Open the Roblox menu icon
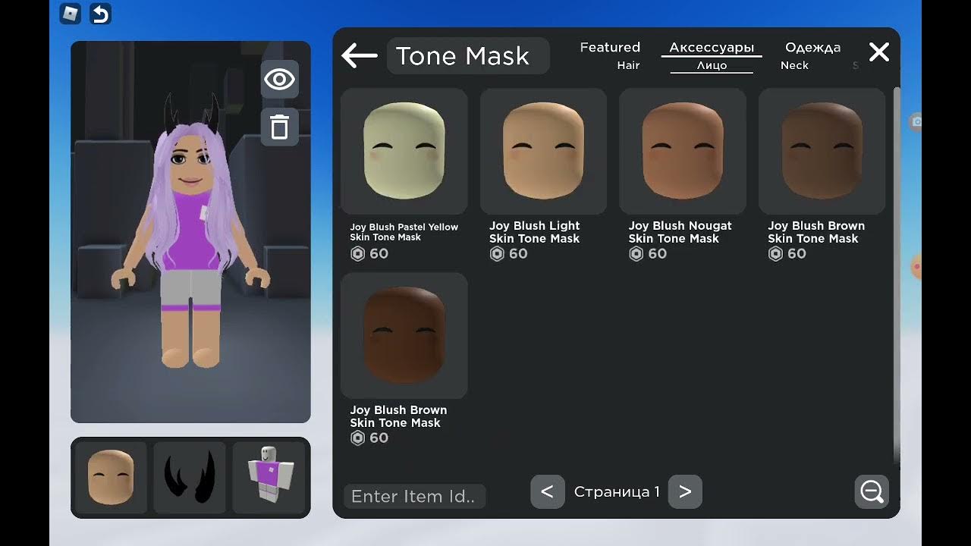Viewport: 971px width, 546px height. 70,14
